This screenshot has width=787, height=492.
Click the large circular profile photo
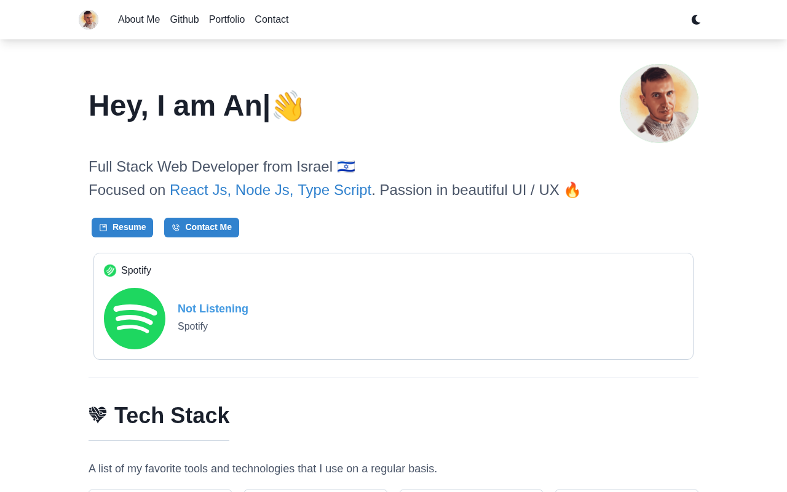(659, 103)
